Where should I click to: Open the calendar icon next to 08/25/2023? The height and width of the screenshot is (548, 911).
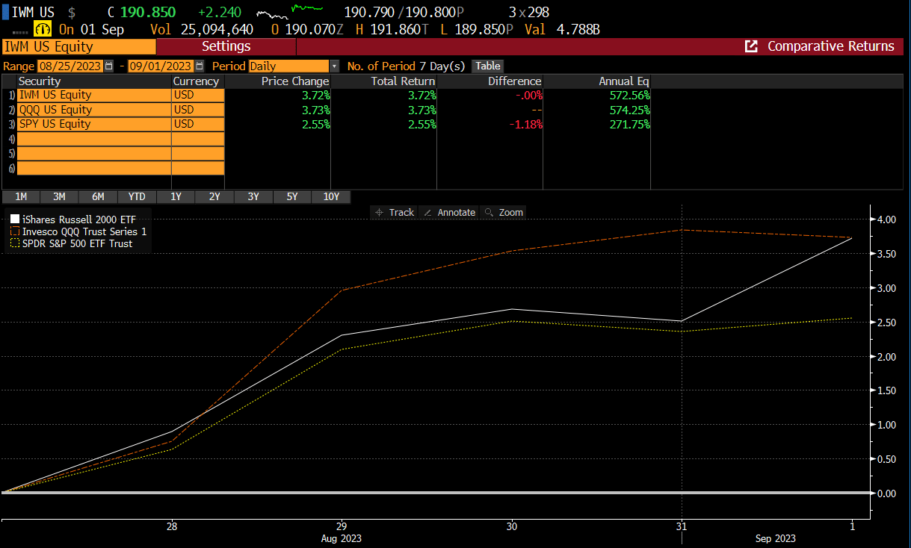pyautogui.click(x=110, y=66)
